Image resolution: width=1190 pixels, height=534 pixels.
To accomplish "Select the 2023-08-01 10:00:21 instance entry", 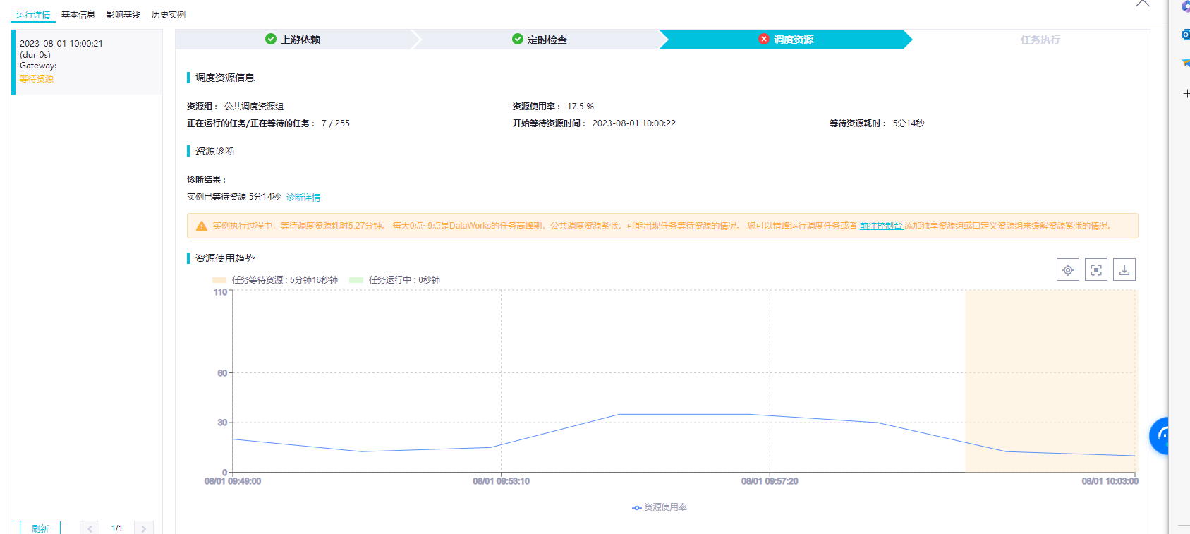I will [87, 61].
